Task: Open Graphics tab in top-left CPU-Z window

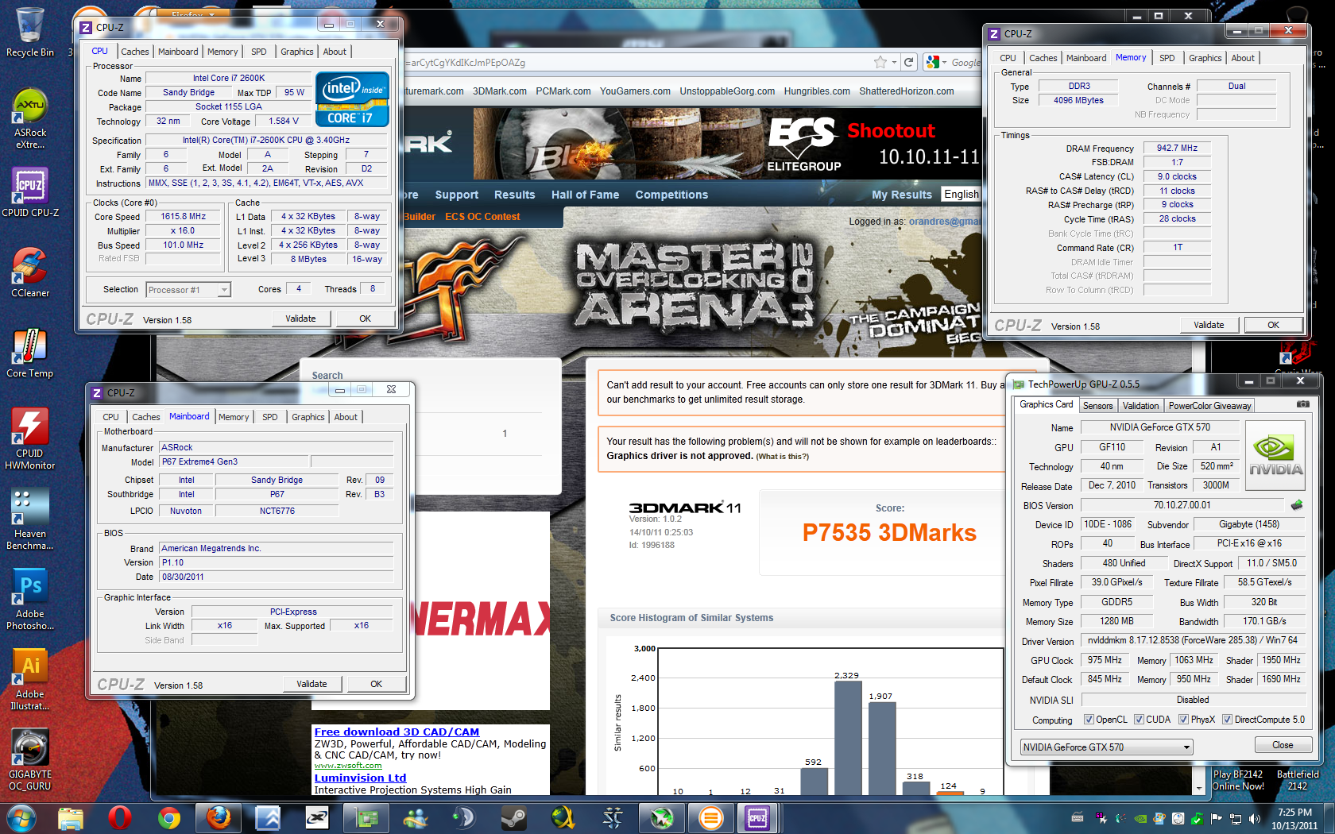Action: (x=297, y=52)
